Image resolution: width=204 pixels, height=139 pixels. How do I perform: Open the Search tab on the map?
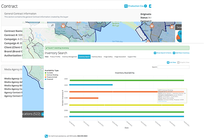tap(178, 27)
